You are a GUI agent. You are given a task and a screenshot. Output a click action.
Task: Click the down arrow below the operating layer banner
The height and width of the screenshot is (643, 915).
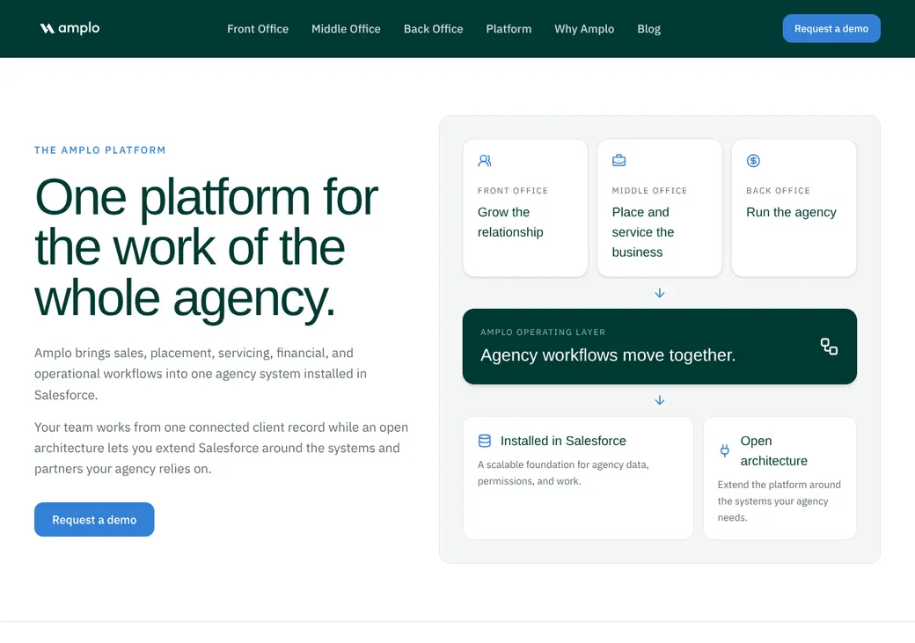point(659,400)
